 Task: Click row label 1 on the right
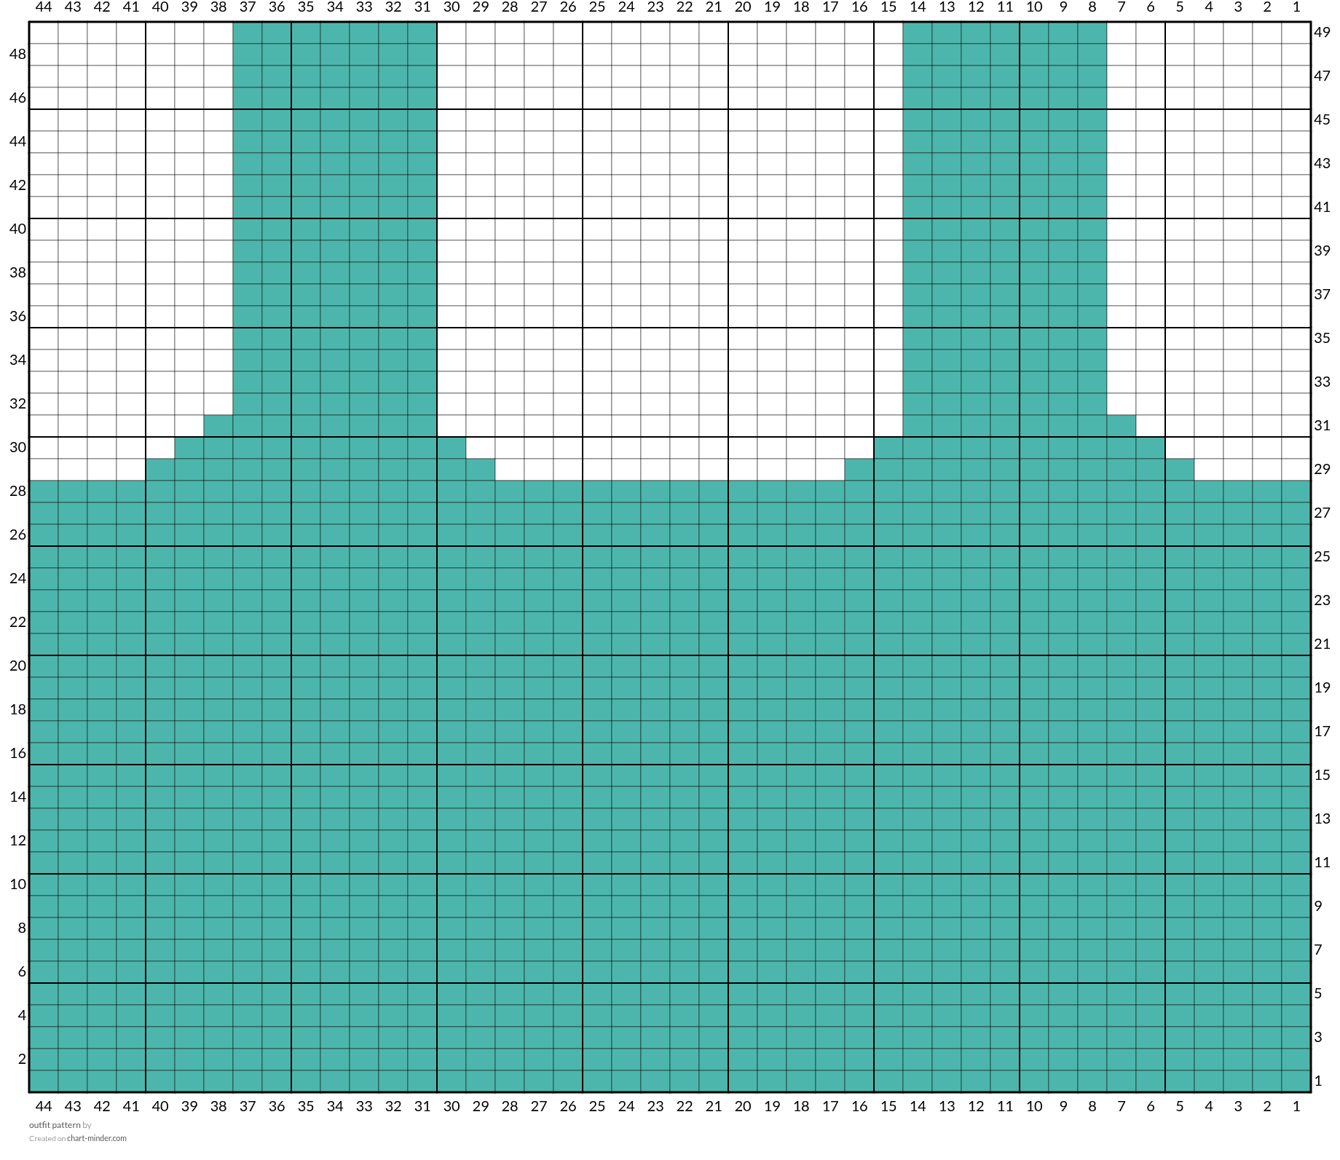(1318, 1081)
